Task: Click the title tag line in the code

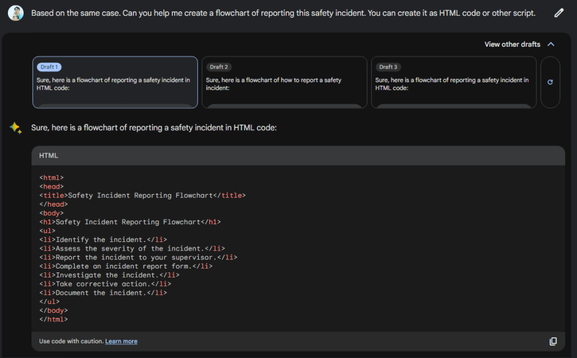Action: click(143, 195)
